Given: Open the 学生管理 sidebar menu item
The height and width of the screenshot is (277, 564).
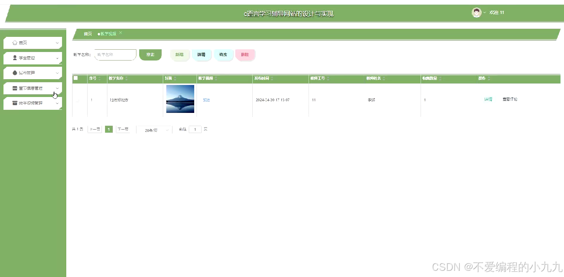Looking at the screenshot, I should [33, 58].
